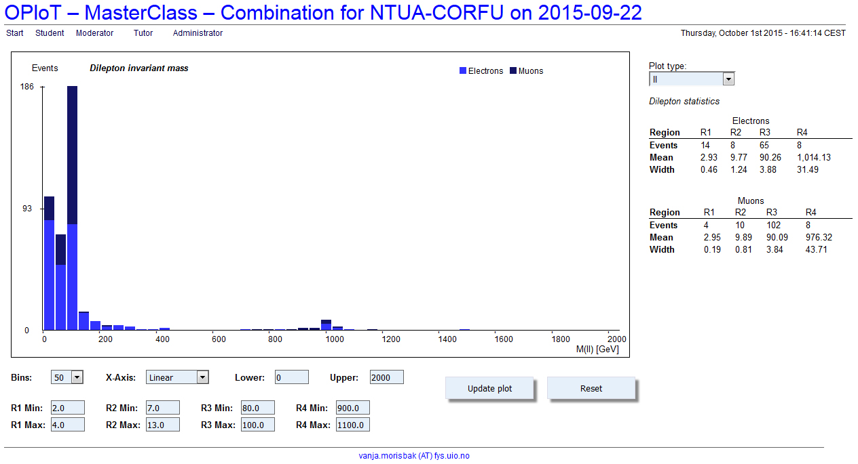Screen dimensions: 858x464
Task: Open the Tutor menu item
Action: point(143,33)
